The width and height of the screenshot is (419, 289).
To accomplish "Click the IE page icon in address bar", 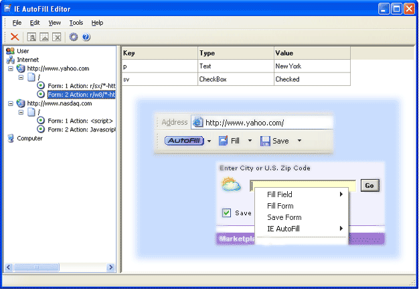I will point(197,122).
